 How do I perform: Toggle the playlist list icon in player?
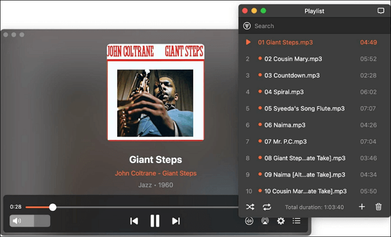[297, 221]
